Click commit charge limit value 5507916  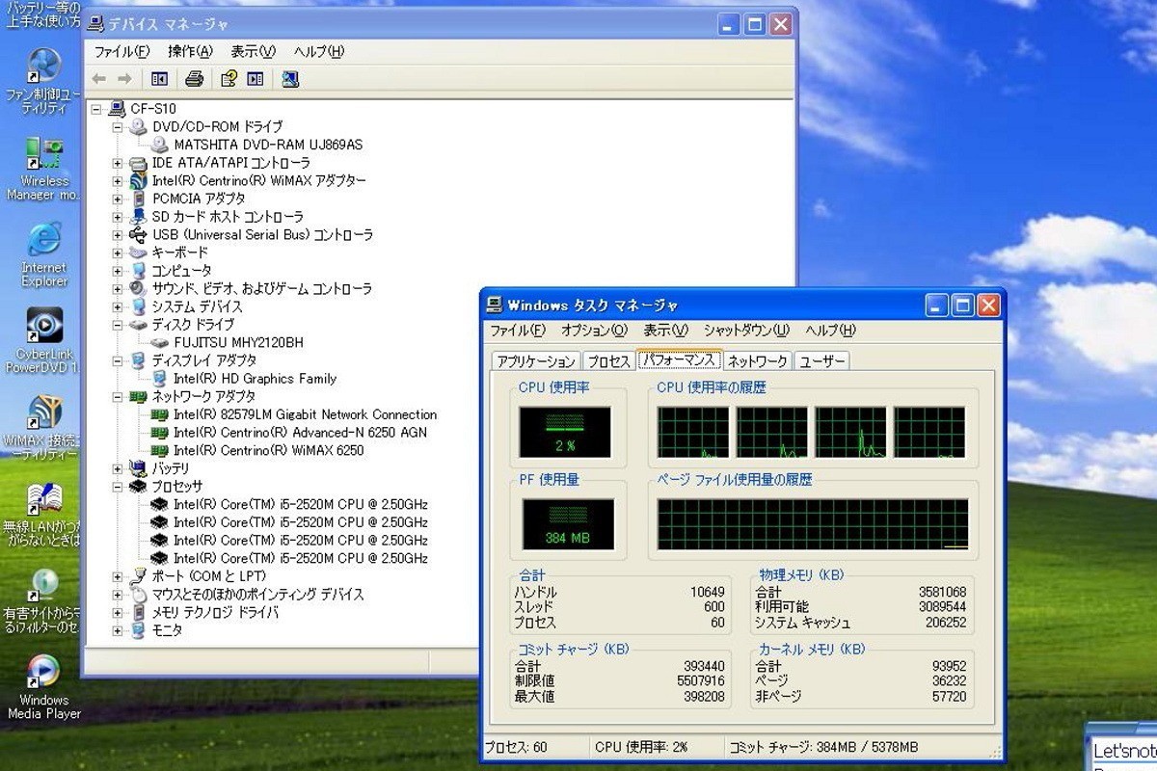pos(701,681)
